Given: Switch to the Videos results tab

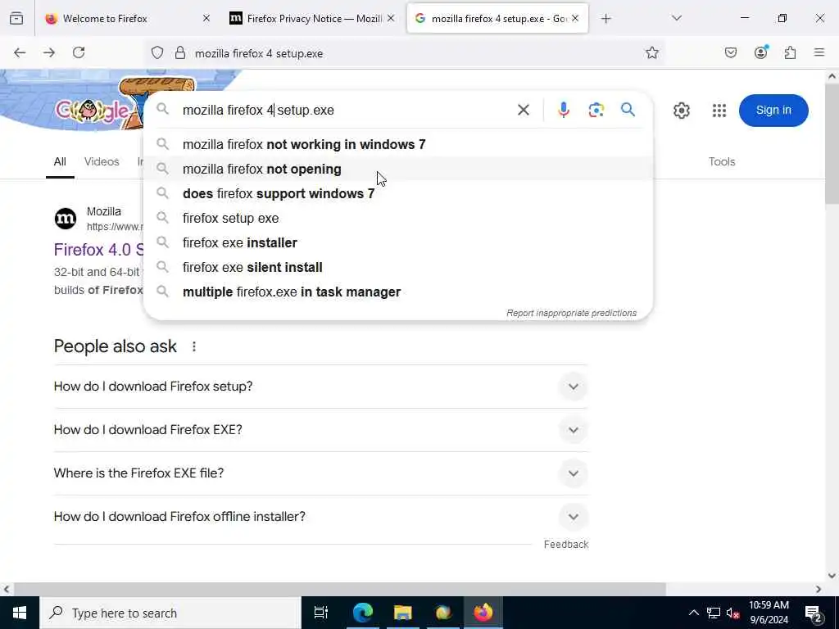Looking at the screenshot, I should point(102,161).
